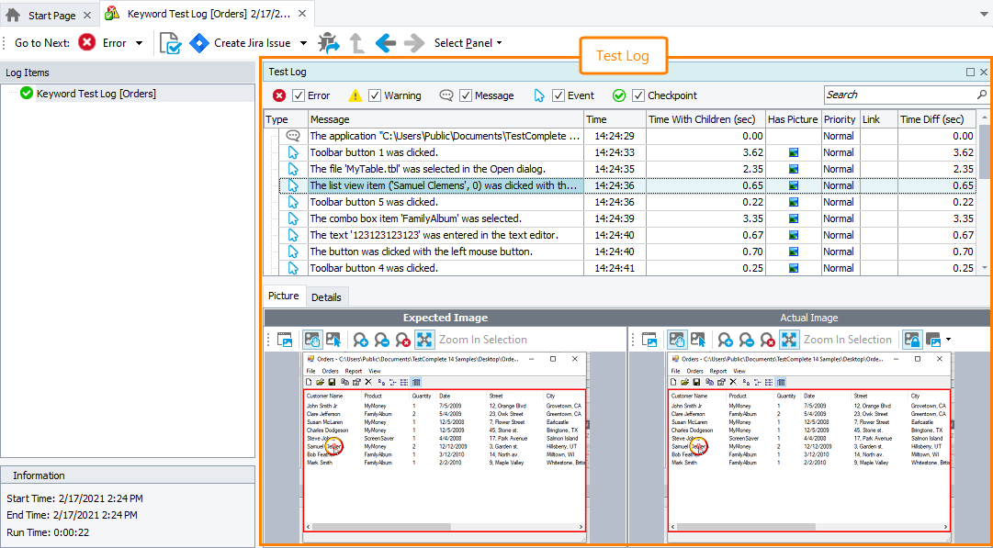Image resolution: width=993 pixels, height=548 pixels.
Task: Click zoom out icon in Actual Image toolbar
Action: pos(747,340)
